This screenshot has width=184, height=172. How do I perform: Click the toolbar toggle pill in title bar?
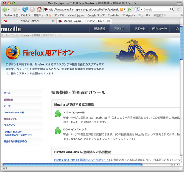179,3
